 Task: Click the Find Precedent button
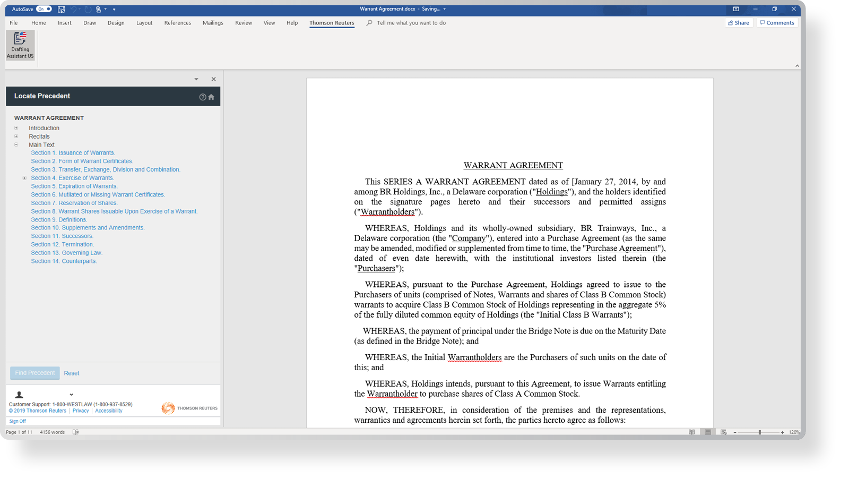click(34, 373)
